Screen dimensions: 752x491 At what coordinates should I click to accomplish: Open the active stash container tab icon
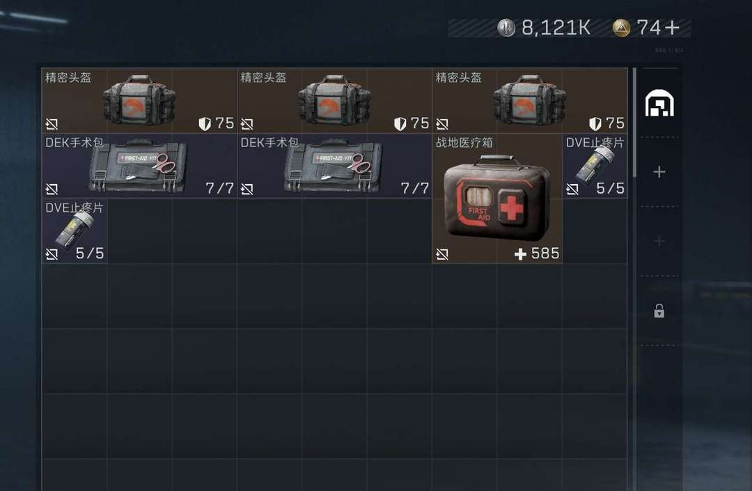659,104
